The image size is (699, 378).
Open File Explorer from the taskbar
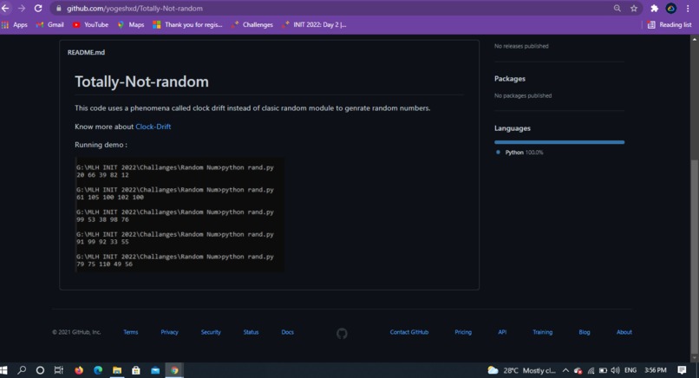point(117,370)
